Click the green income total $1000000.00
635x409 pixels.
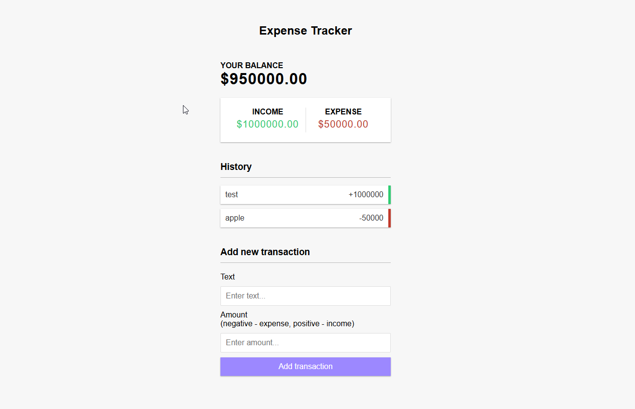point(268,124)
